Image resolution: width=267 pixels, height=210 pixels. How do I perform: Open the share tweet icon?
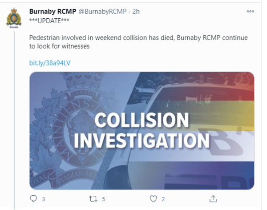click(213, 198)
